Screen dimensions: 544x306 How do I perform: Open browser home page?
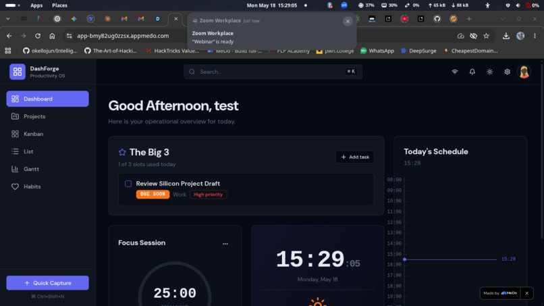tap(52, 36)
